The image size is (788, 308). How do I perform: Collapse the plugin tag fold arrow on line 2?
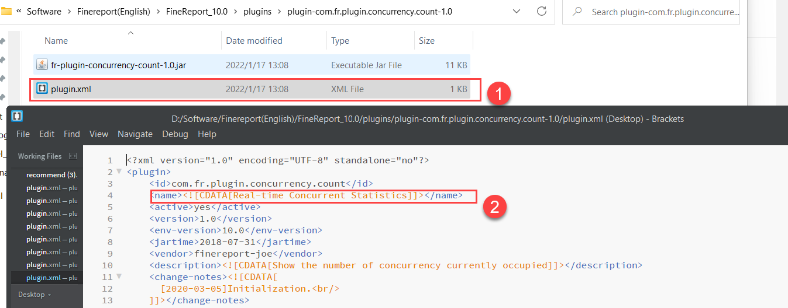119,171
